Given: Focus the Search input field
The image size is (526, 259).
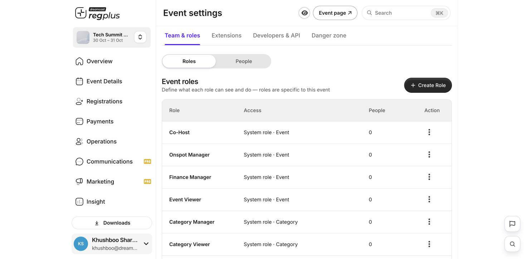Looking at the screenshot, I should [406, 13].
